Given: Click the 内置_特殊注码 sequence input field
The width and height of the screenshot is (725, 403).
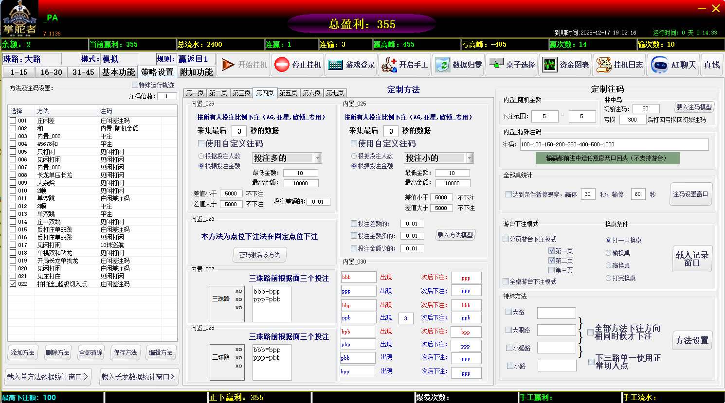Looking at the screenshot, I should click(614, 144).
